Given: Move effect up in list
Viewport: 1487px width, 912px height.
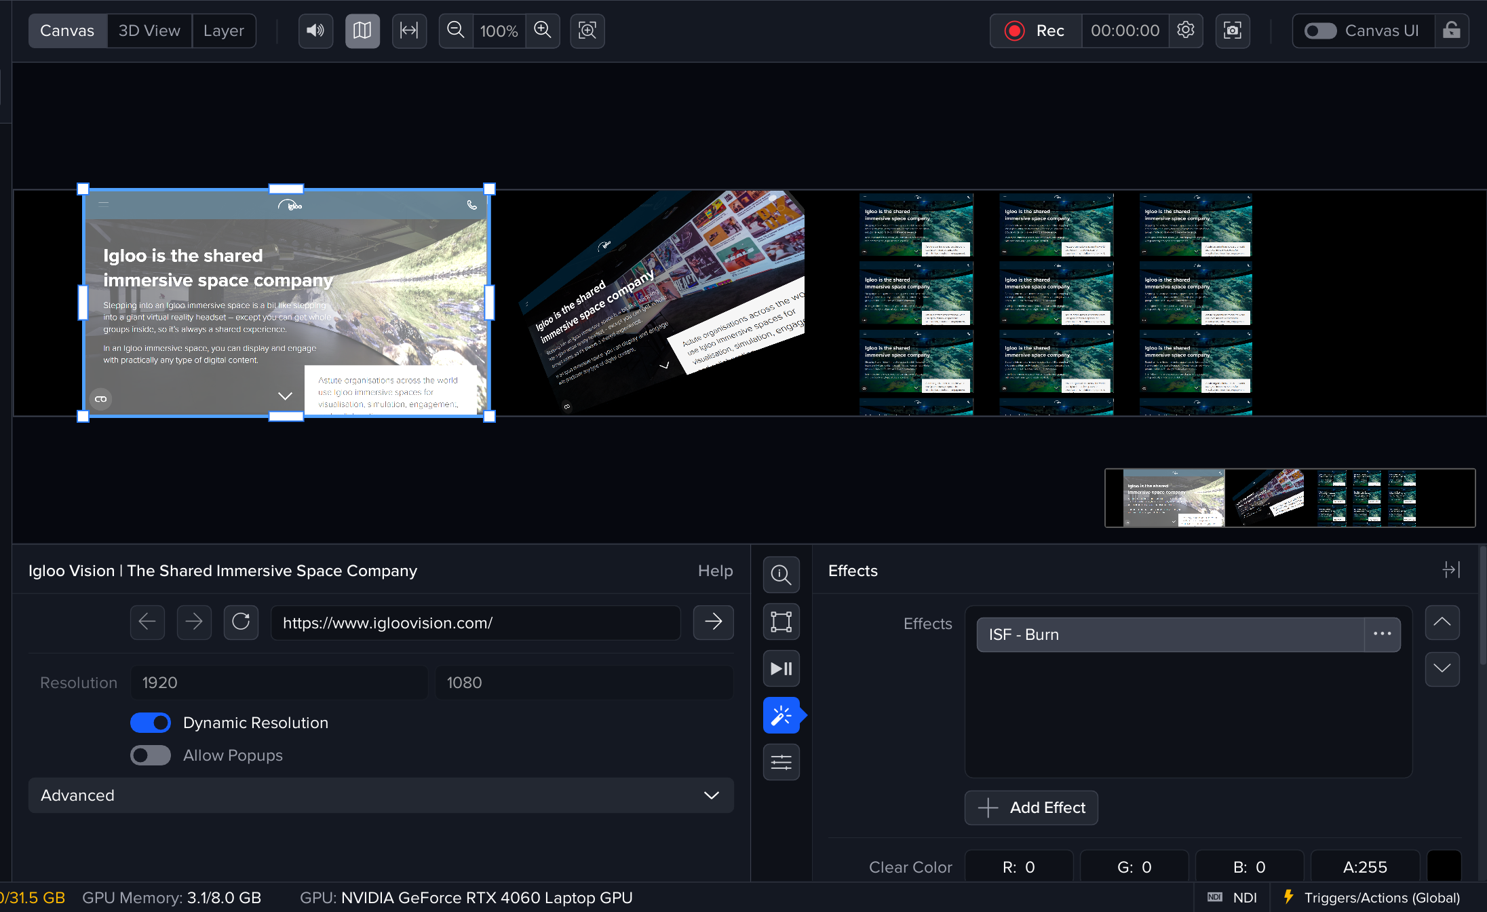Looking at the screenshot, I should point(1442,622).
